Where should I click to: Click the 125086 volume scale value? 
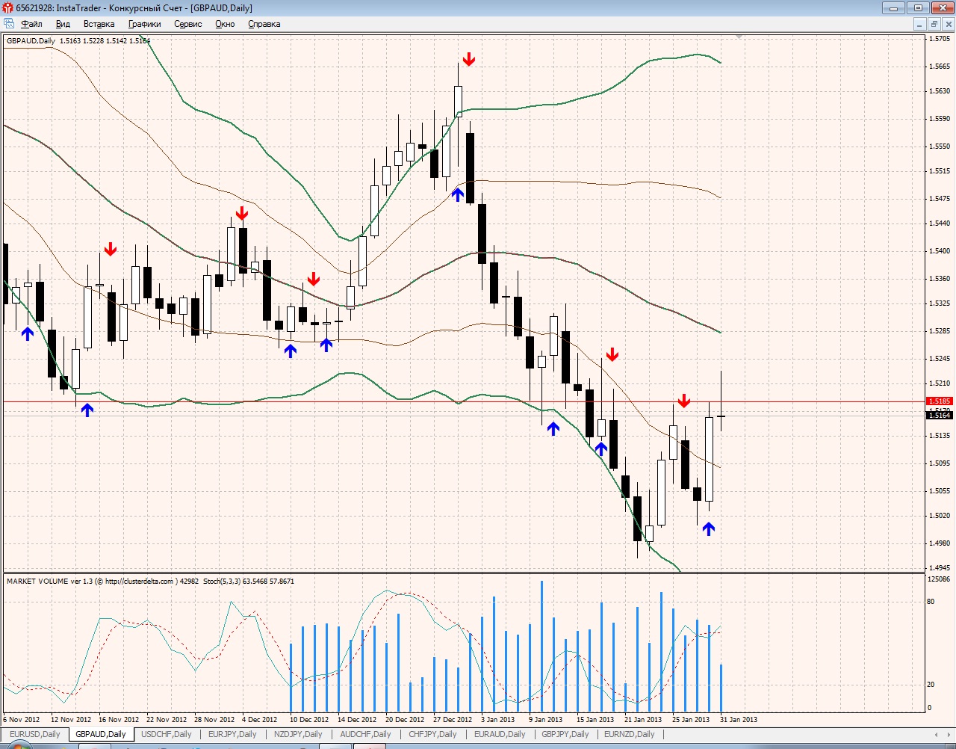pyautogui.click(x=939, y=579)
